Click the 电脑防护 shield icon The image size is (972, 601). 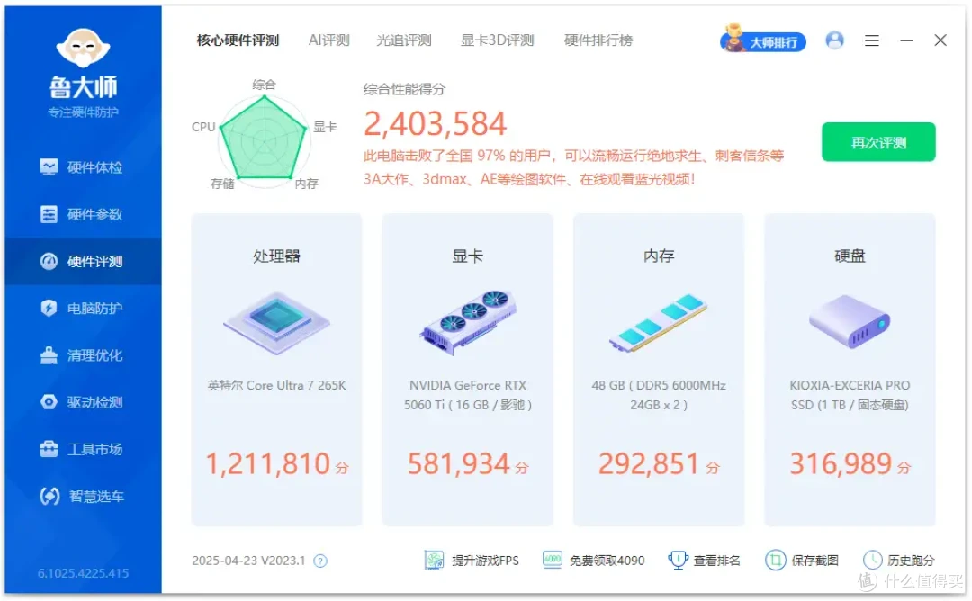49,308
